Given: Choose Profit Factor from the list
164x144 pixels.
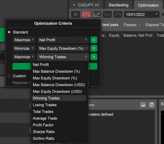Looking at the screenshot, I should pos(59,125).
